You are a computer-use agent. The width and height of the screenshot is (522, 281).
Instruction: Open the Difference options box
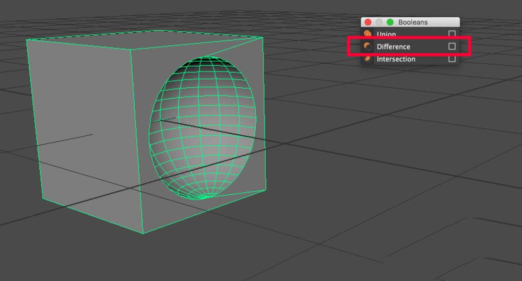452,46
